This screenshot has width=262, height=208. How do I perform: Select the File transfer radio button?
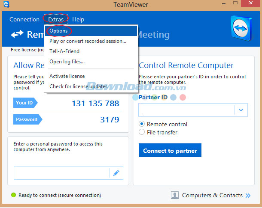(x=142, y=132)
